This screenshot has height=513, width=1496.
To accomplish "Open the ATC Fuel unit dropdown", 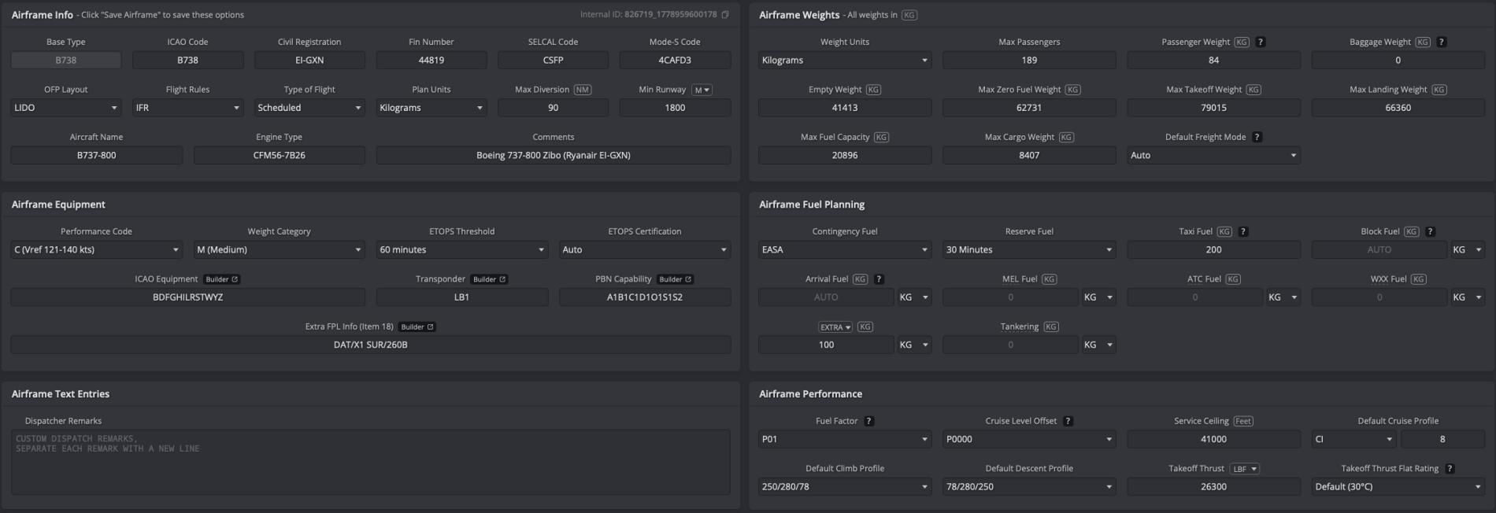I will (1283, 297).
